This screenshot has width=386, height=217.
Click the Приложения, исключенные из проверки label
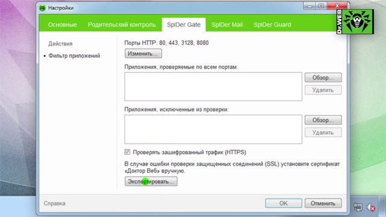[177, 110]
